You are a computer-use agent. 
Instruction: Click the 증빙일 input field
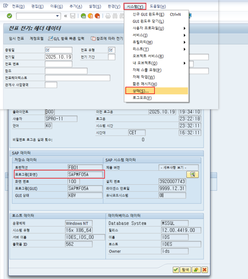click(59, 50)
